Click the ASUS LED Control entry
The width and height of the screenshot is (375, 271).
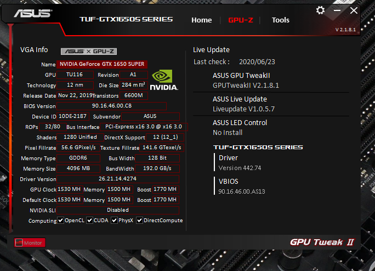click(x=240, y=122)
